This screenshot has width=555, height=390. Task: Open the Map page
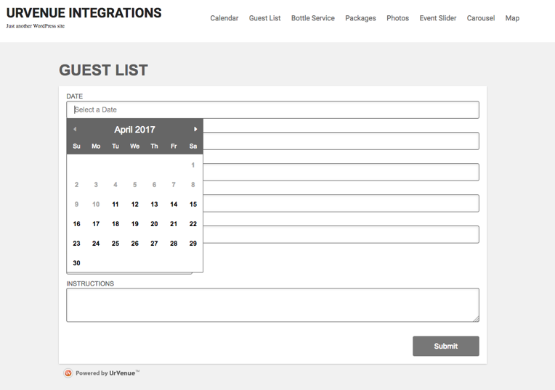pos(512,18)
